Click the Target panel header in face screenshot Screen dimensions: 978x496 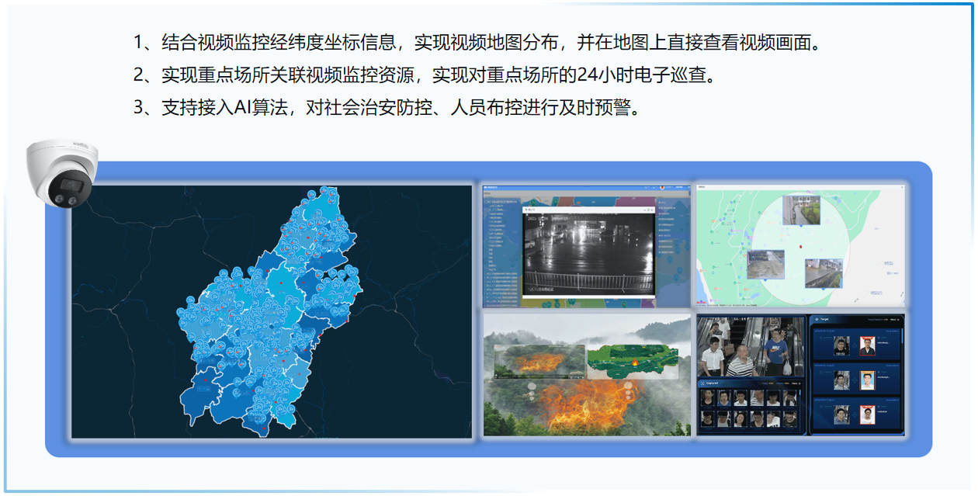click(857, 319)
